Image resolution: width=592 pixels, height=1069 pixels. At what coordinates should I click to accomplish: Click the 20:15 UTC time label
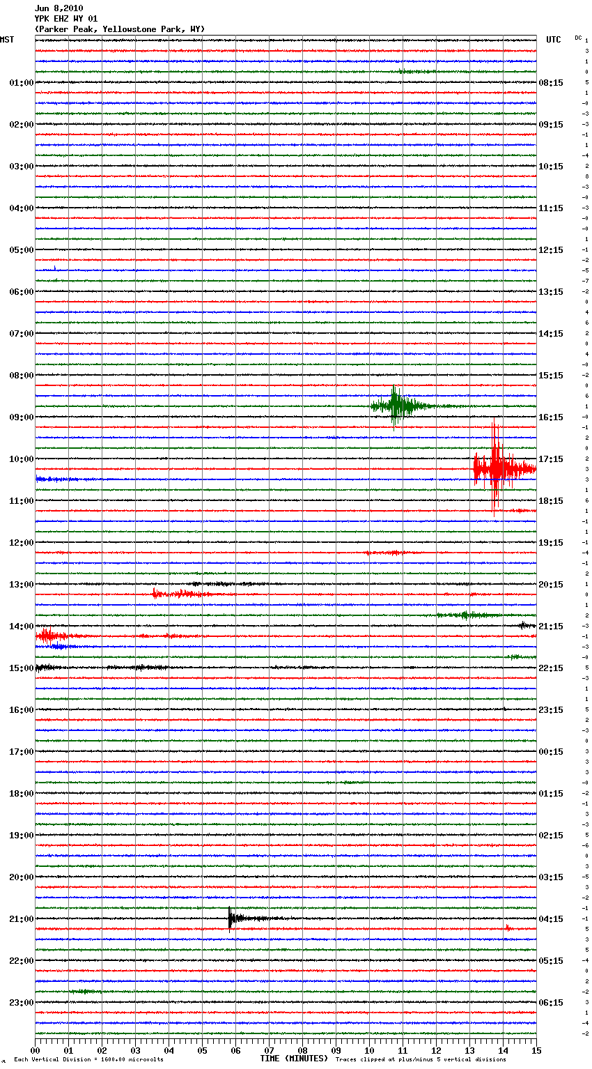[x=551, y=585]
